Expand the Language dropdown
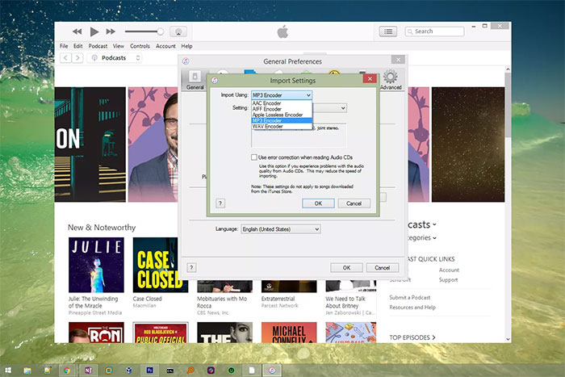The height and width of the screenshot is (377, 565). click(279, 229)
